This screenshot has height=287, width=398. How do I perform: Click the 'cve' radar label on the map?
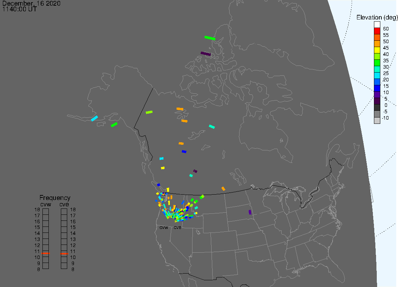click(x=178, y=228)
